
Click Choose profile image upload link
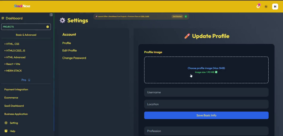coord(206,68)
